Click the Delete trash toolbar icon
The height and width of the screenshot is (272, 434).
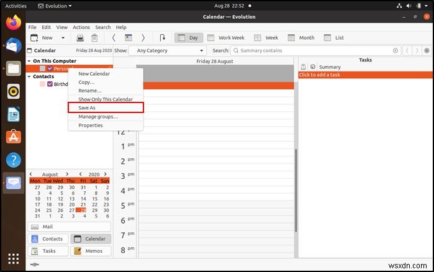(x=94, y=38)
